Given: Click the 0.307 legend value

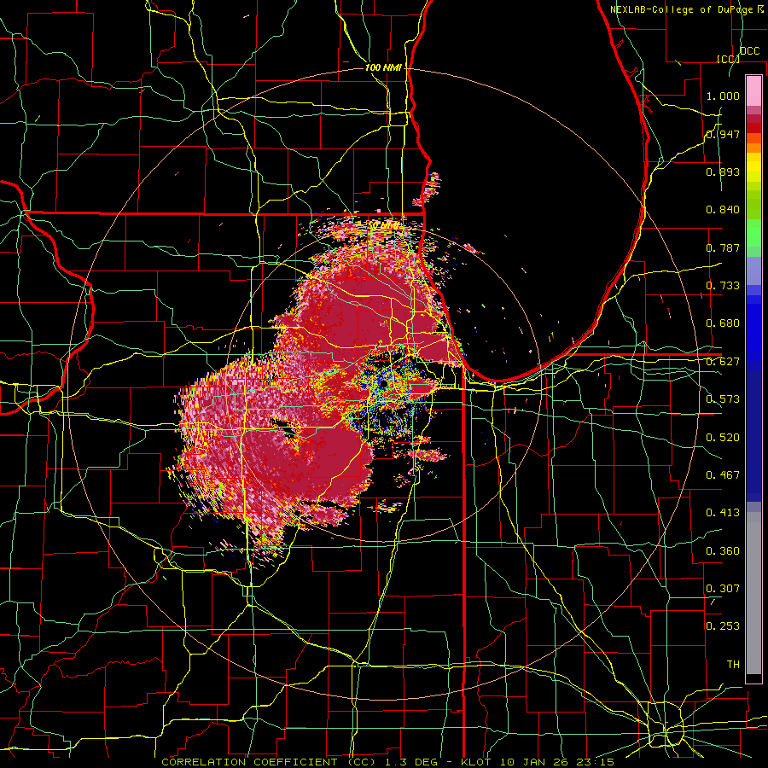Looking at the screenshot, I should 723,588.
